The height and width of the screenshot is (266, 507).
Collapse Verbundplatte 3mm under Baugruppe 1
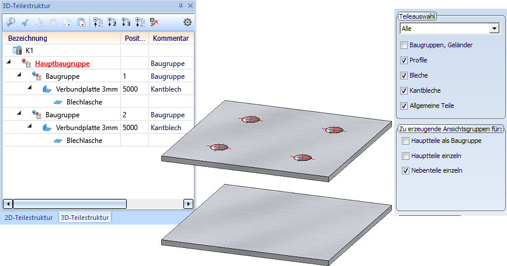click(29, 87)
